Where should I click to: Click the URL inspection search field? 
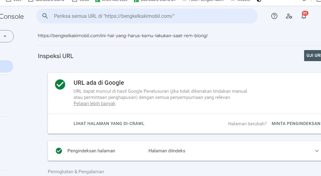(x=147, y=16)
